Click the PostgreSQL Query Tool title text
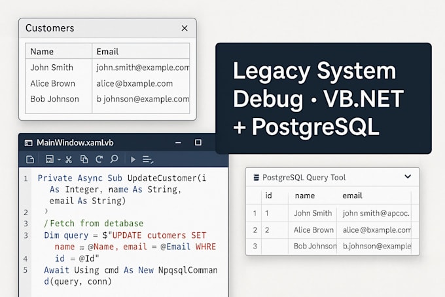The height and width of the screenshot is (297, 445). tap(304, 178)
